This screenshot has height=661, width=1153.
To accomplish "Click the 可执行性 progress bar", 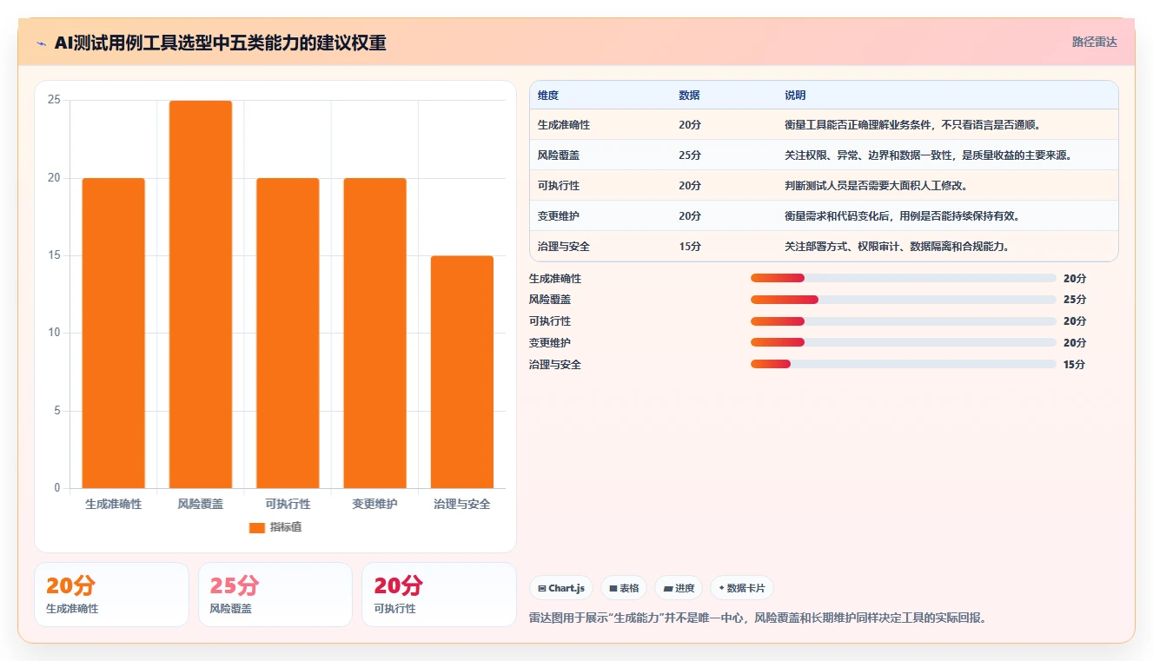I will point(904,321).
